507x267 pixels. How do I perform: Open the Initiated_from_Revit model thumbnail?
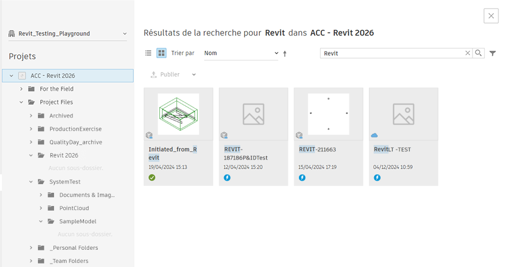pyautogui.click(x=178, y=115)
